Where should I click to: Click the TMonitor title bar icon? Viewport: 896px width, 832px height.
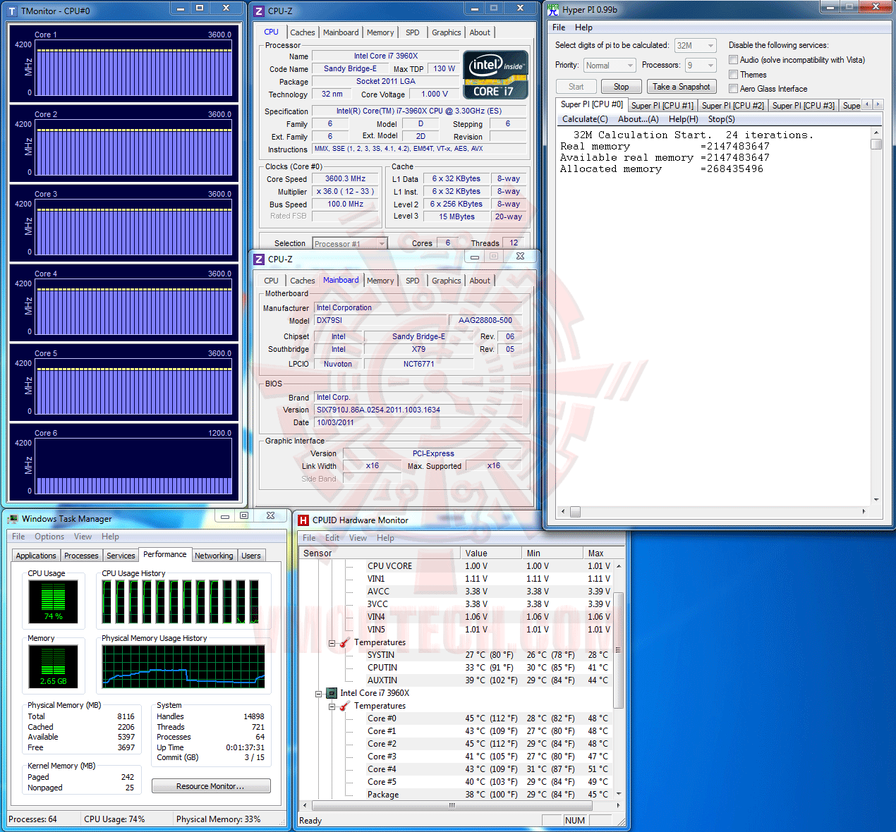pos(12,11)
